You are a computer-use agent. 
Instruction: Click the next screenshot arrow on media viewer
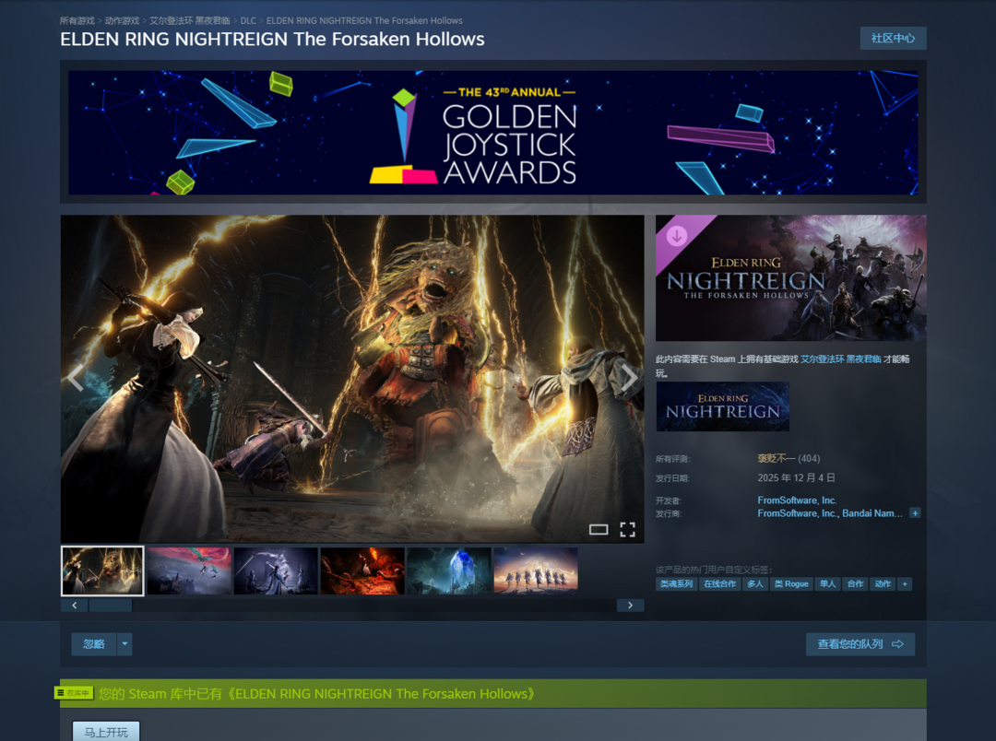[628, 378]
